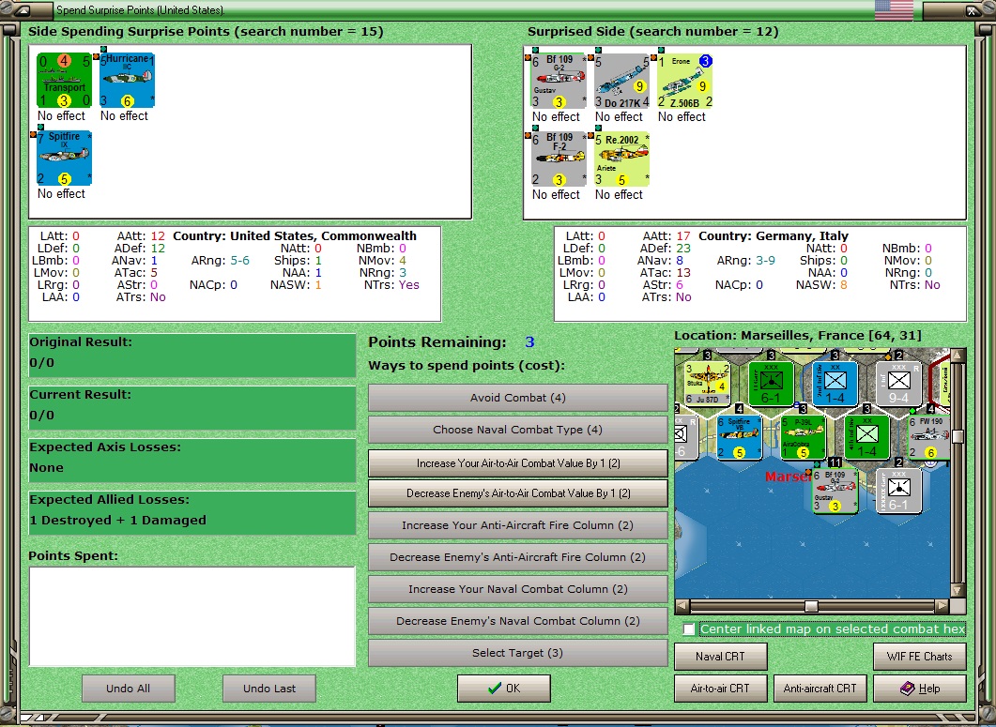The image size is (996, 727).
Task: Select the Do 217K bomber counter
Action: click(621, 81)
